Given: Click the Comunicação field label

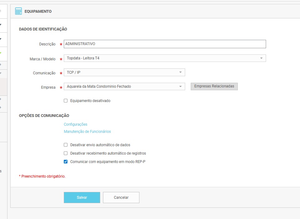Looking at the screenshot, I should click(x=44, y=73).
